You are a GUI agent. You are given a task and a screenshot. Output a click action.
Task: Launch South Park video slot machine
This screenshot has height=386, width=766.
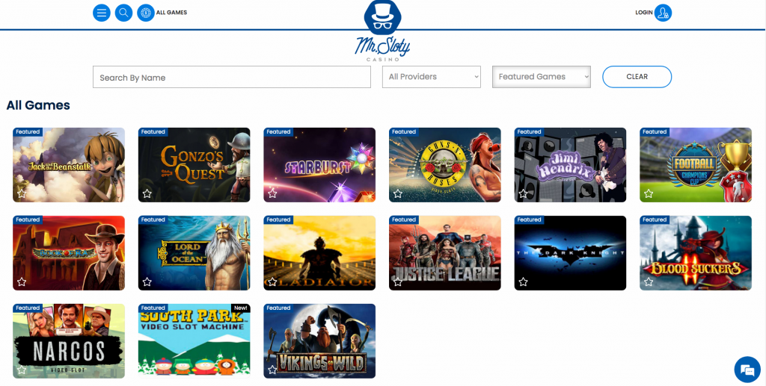194,341
